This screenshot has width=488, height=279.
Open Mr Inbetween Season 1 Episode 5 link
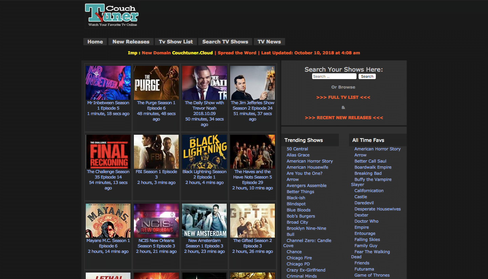point(108,106)
